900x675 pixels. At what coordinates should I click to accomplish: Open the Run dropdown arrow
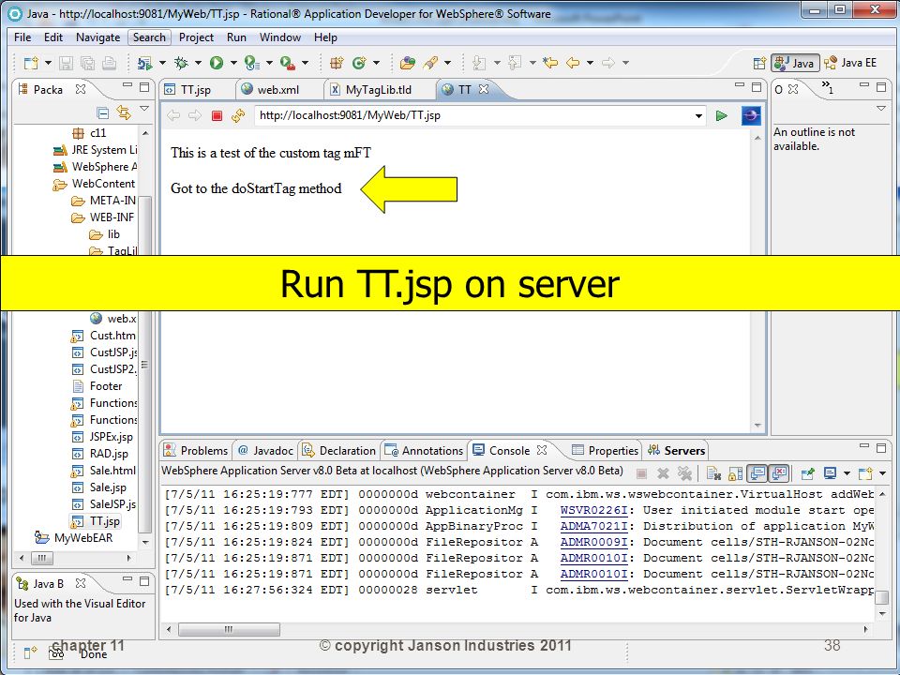[x=233, y=63]
